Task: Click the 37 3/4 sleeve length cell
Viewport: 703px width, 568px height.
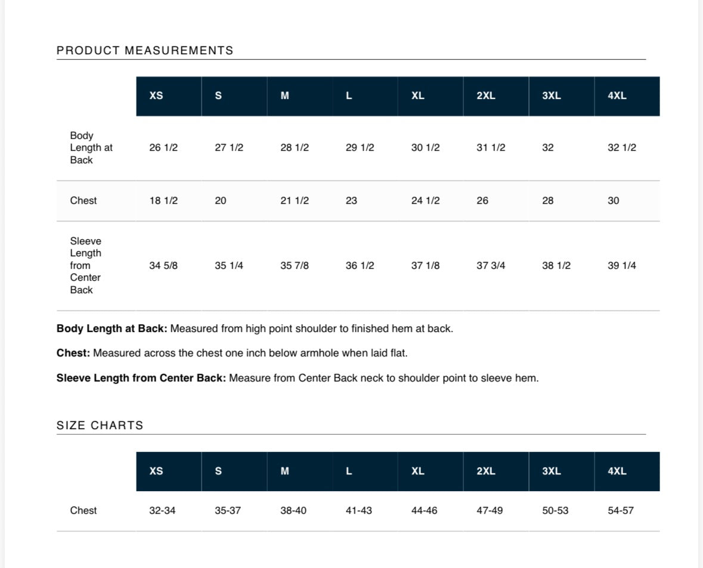Action: click(491, 266)
